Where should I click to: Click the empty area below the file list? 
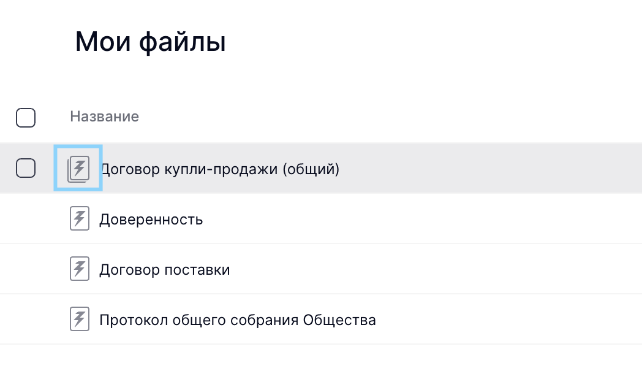[x=321, y=362]
